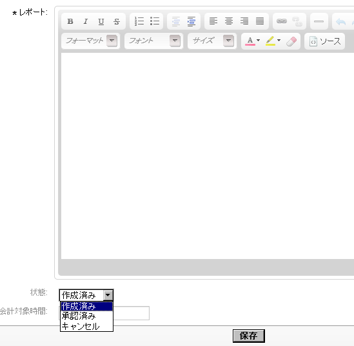Insert a horizontal line
Viewport: 354px width, 346px height.
pos(319,21)
